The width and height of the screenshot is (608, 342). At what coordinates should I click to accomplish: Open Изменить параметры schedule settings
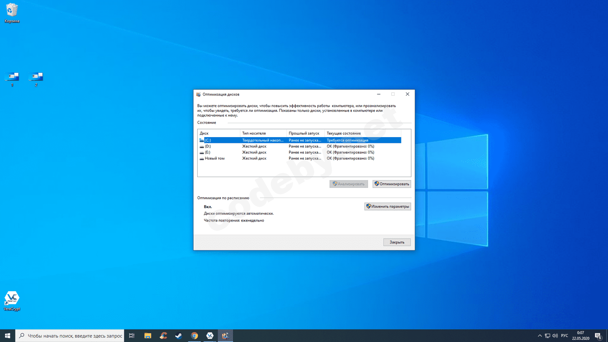pos(387,206)
